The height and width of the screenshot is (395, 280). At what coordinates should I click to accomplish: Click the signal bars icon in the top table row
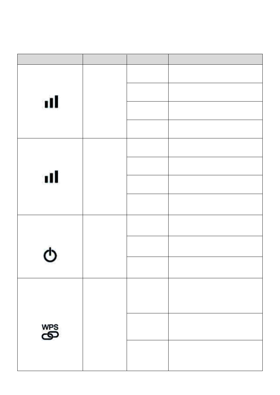pyautogui.click(x=51, y=102)
